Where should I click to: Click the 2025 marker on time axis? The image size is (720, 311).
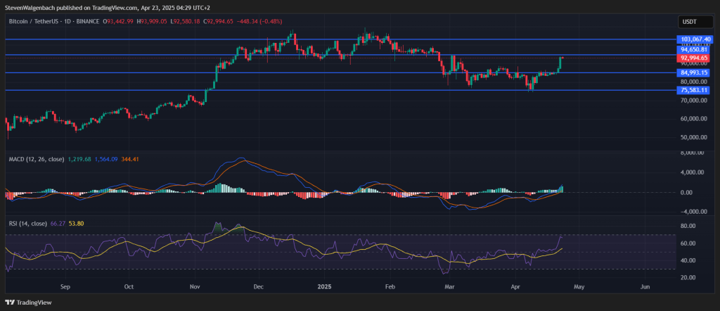(x=324, y=287)
